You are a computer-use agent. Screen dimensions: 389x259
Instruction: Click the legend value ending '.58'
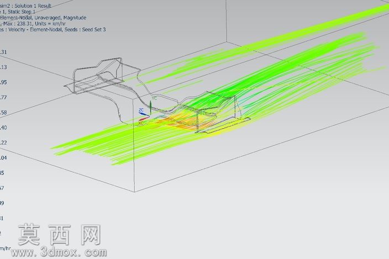point(3,113)
